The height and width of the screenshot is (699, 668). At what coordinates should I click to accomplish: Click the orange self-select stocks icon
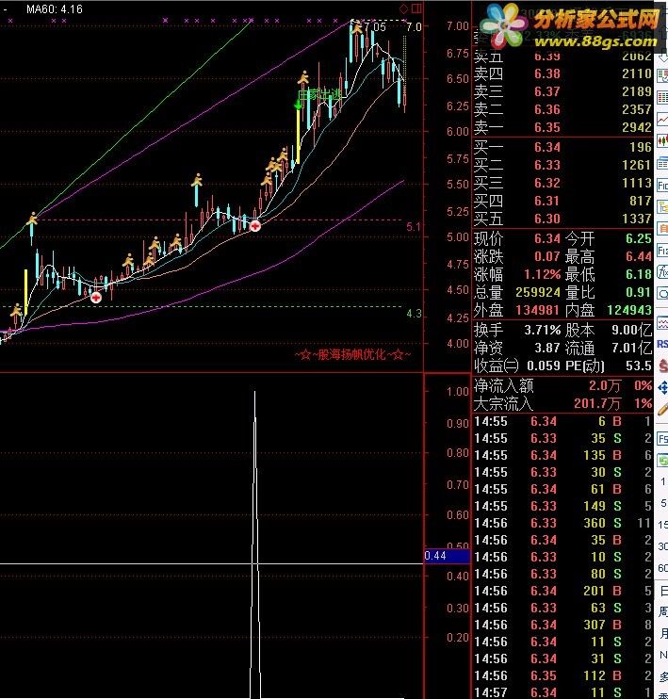click(662, 229)
